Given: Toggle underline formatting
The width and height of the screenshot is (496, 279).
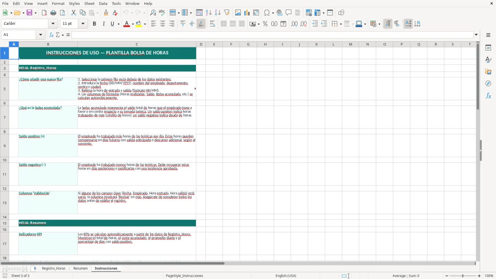Looking at the screenshot, I should [112, 24].
